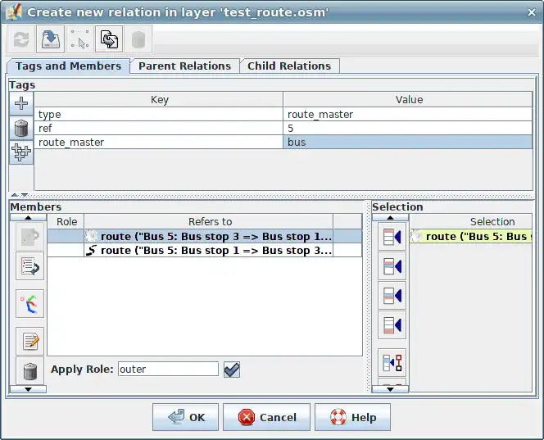544x440 pixels.
Task: Click the Apply Role text field
Action: [168, 370]
